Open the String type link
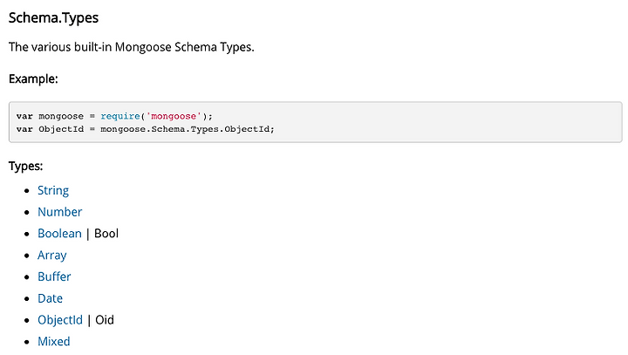The height and width of the screenshot is (355, 628). [53, 191]
